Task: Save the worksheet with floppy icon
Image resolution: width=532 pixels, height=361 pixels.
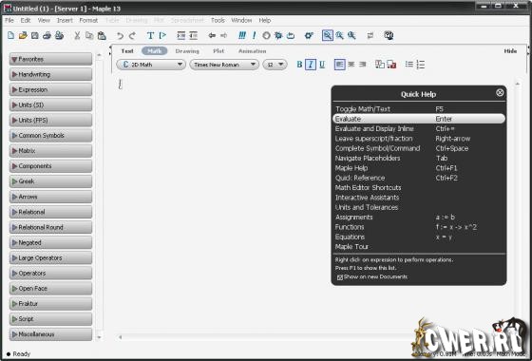Action: pos(34,35)
